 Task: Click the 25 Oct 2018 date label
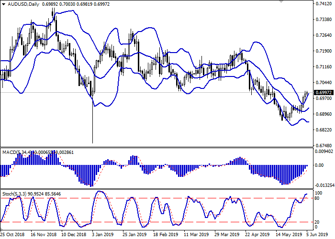[12, 234]
